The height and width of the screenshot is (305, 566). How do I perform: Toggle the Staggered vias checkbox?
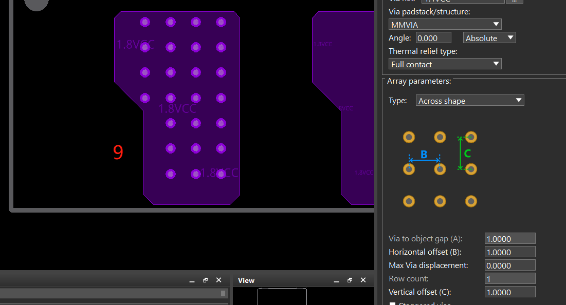393,303
